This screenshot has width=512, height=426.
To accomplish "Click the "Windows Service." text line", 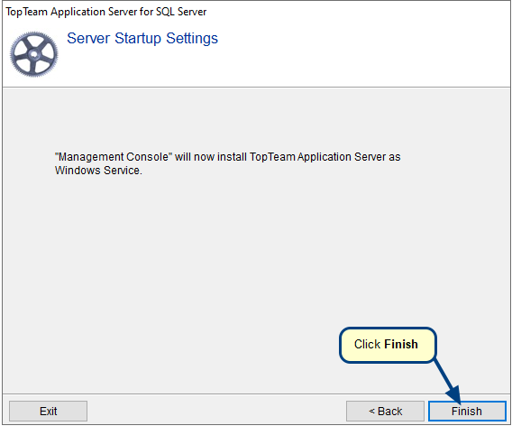I will tap(98, 171).
